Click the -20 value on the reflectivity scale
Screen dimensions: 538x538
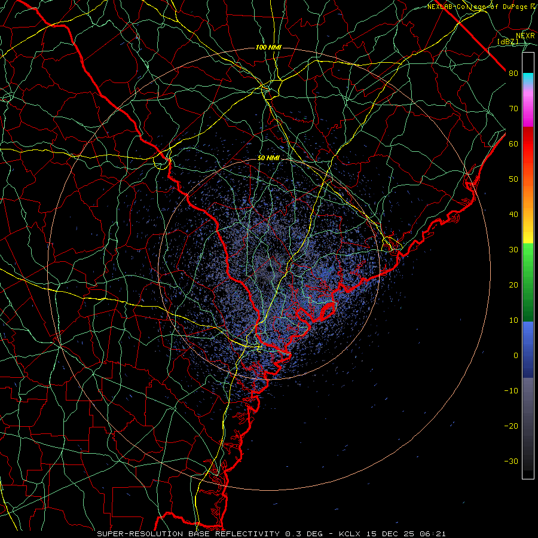click(511, 426)
